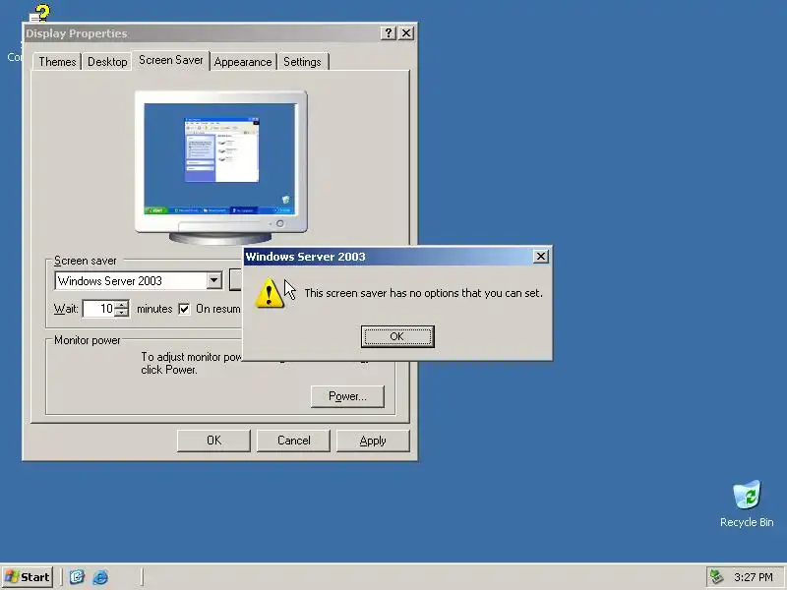Click OK in Display Properties
Viewport: 787px width, 590px height.
click(213, 441)
